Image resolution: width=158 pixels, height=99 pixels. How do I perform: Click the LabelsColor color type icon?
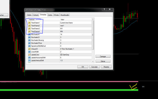pyautogui.click(x=29, y=55)
